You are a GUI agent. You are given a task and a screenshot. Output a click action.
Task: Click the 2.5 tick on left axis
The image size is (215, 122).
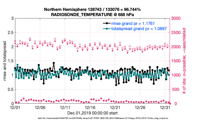(x=10, y=33)
